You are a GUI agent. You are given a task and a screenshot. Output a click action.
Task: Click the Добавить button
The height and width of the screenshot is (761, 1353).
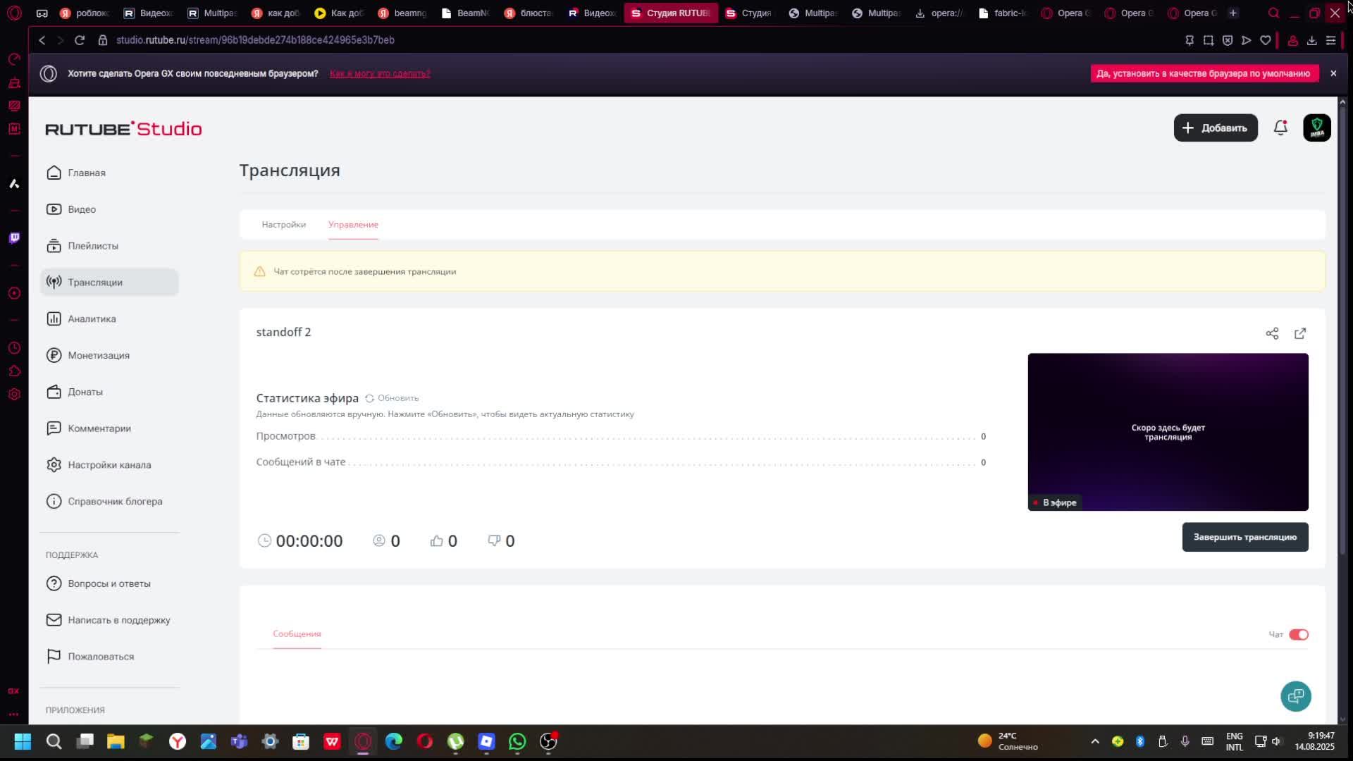(1215, 128)
